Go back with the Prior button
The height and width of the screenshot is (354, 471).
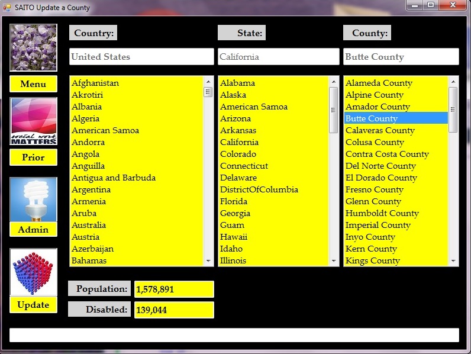pyautogui.click(x=33, y=157)
